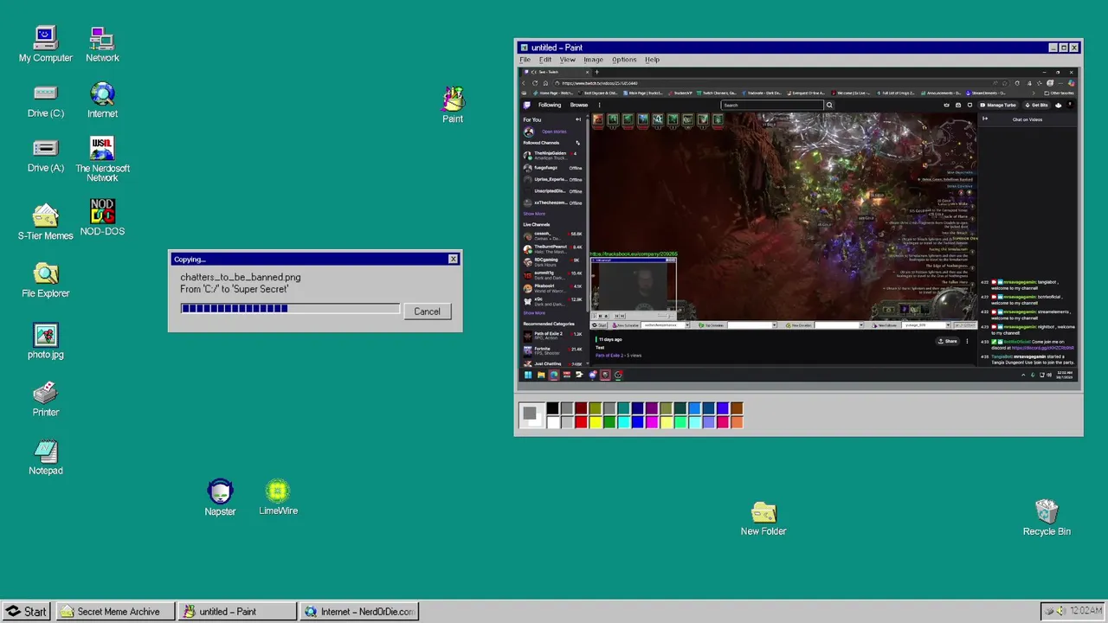
Task: Switch to Internet - NerdOrDie.com taskbar button
Action: click(x=360, y=611)
